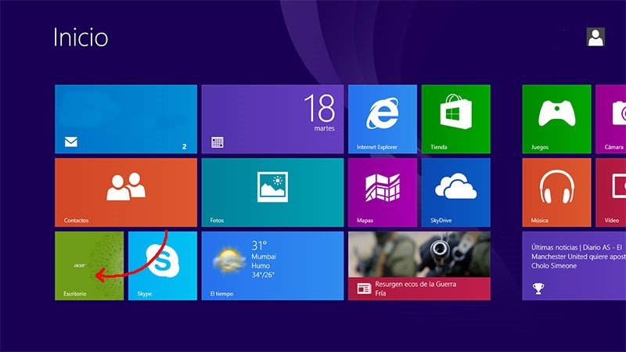The image size is (626, 352).
Task: Open the Mapas tile
Action: tap(382, 192)
